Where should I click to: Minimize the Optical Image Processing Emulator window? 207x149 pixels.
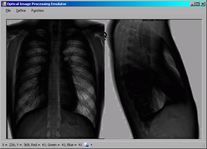[x=192, y=4]
